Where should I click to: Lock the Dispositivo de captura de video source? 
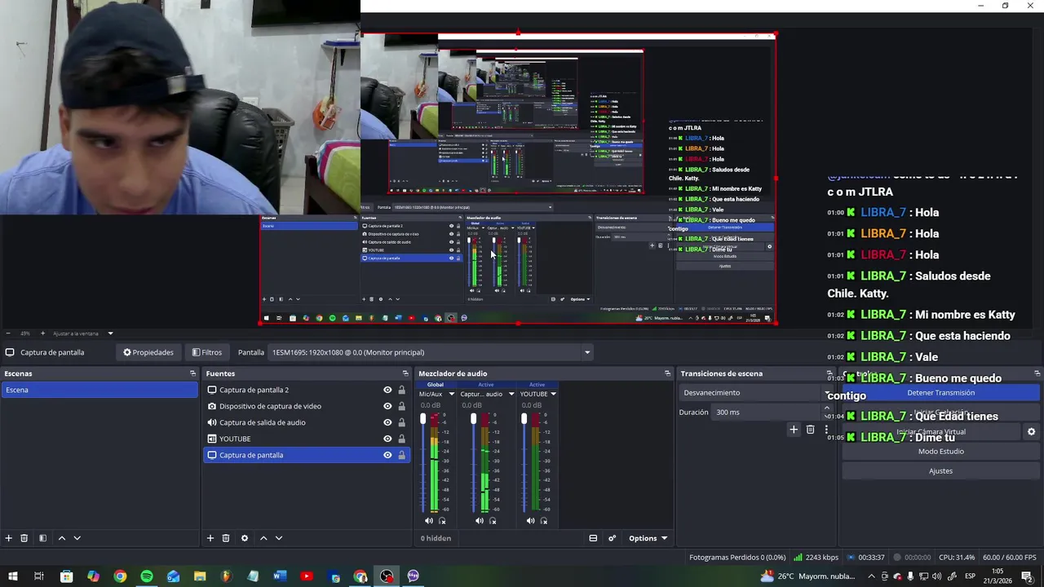(x=401, y=406)
